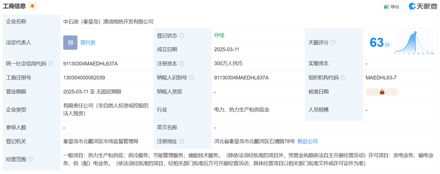The image size is (440, 174).
Task: Click the 纳税人资质 label
Action: (x=169, y=92)
